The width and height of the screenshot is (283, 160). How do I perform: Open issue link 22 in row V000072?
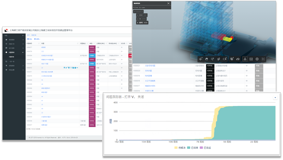point(42,68)
